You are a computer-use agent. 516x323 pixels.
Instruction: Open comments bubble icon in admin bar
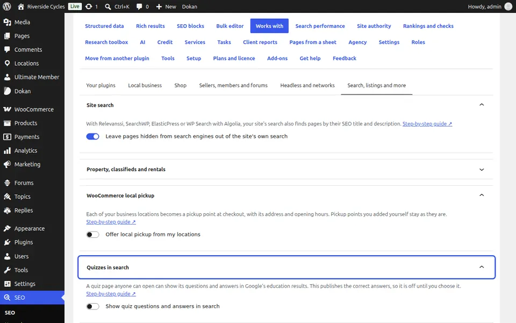(139, 6)
